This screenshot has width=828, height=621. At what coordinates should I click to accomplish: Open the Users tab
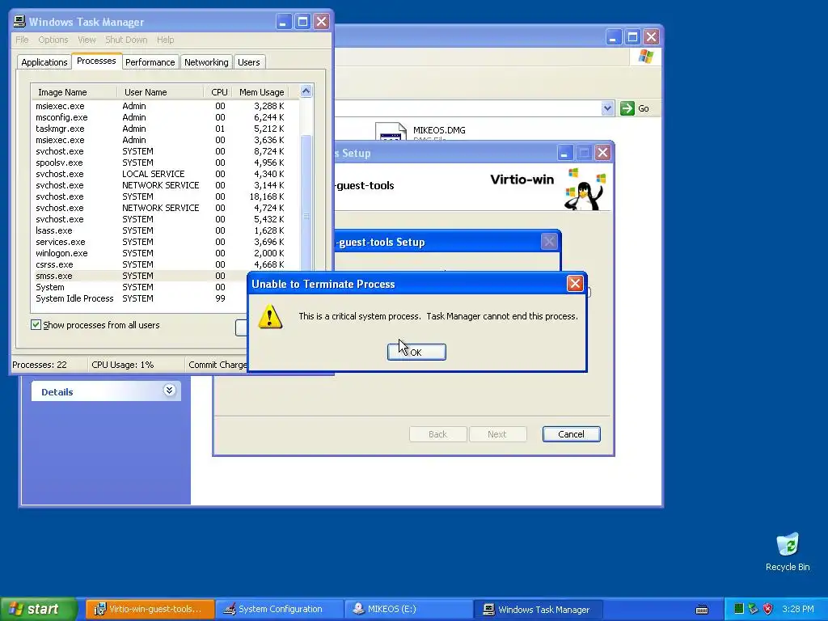click(x=249, y=62)
